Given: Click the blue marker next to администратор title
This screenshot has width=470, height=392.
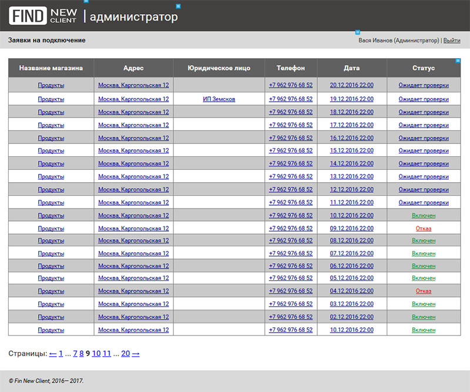Looking at the screenshot, I should (x=178, y=6).
